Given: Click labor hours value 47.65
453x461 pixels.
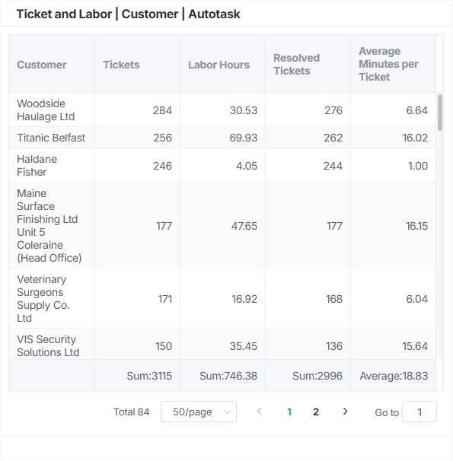Looking at the screenshot, I should (x=244, y=226).
